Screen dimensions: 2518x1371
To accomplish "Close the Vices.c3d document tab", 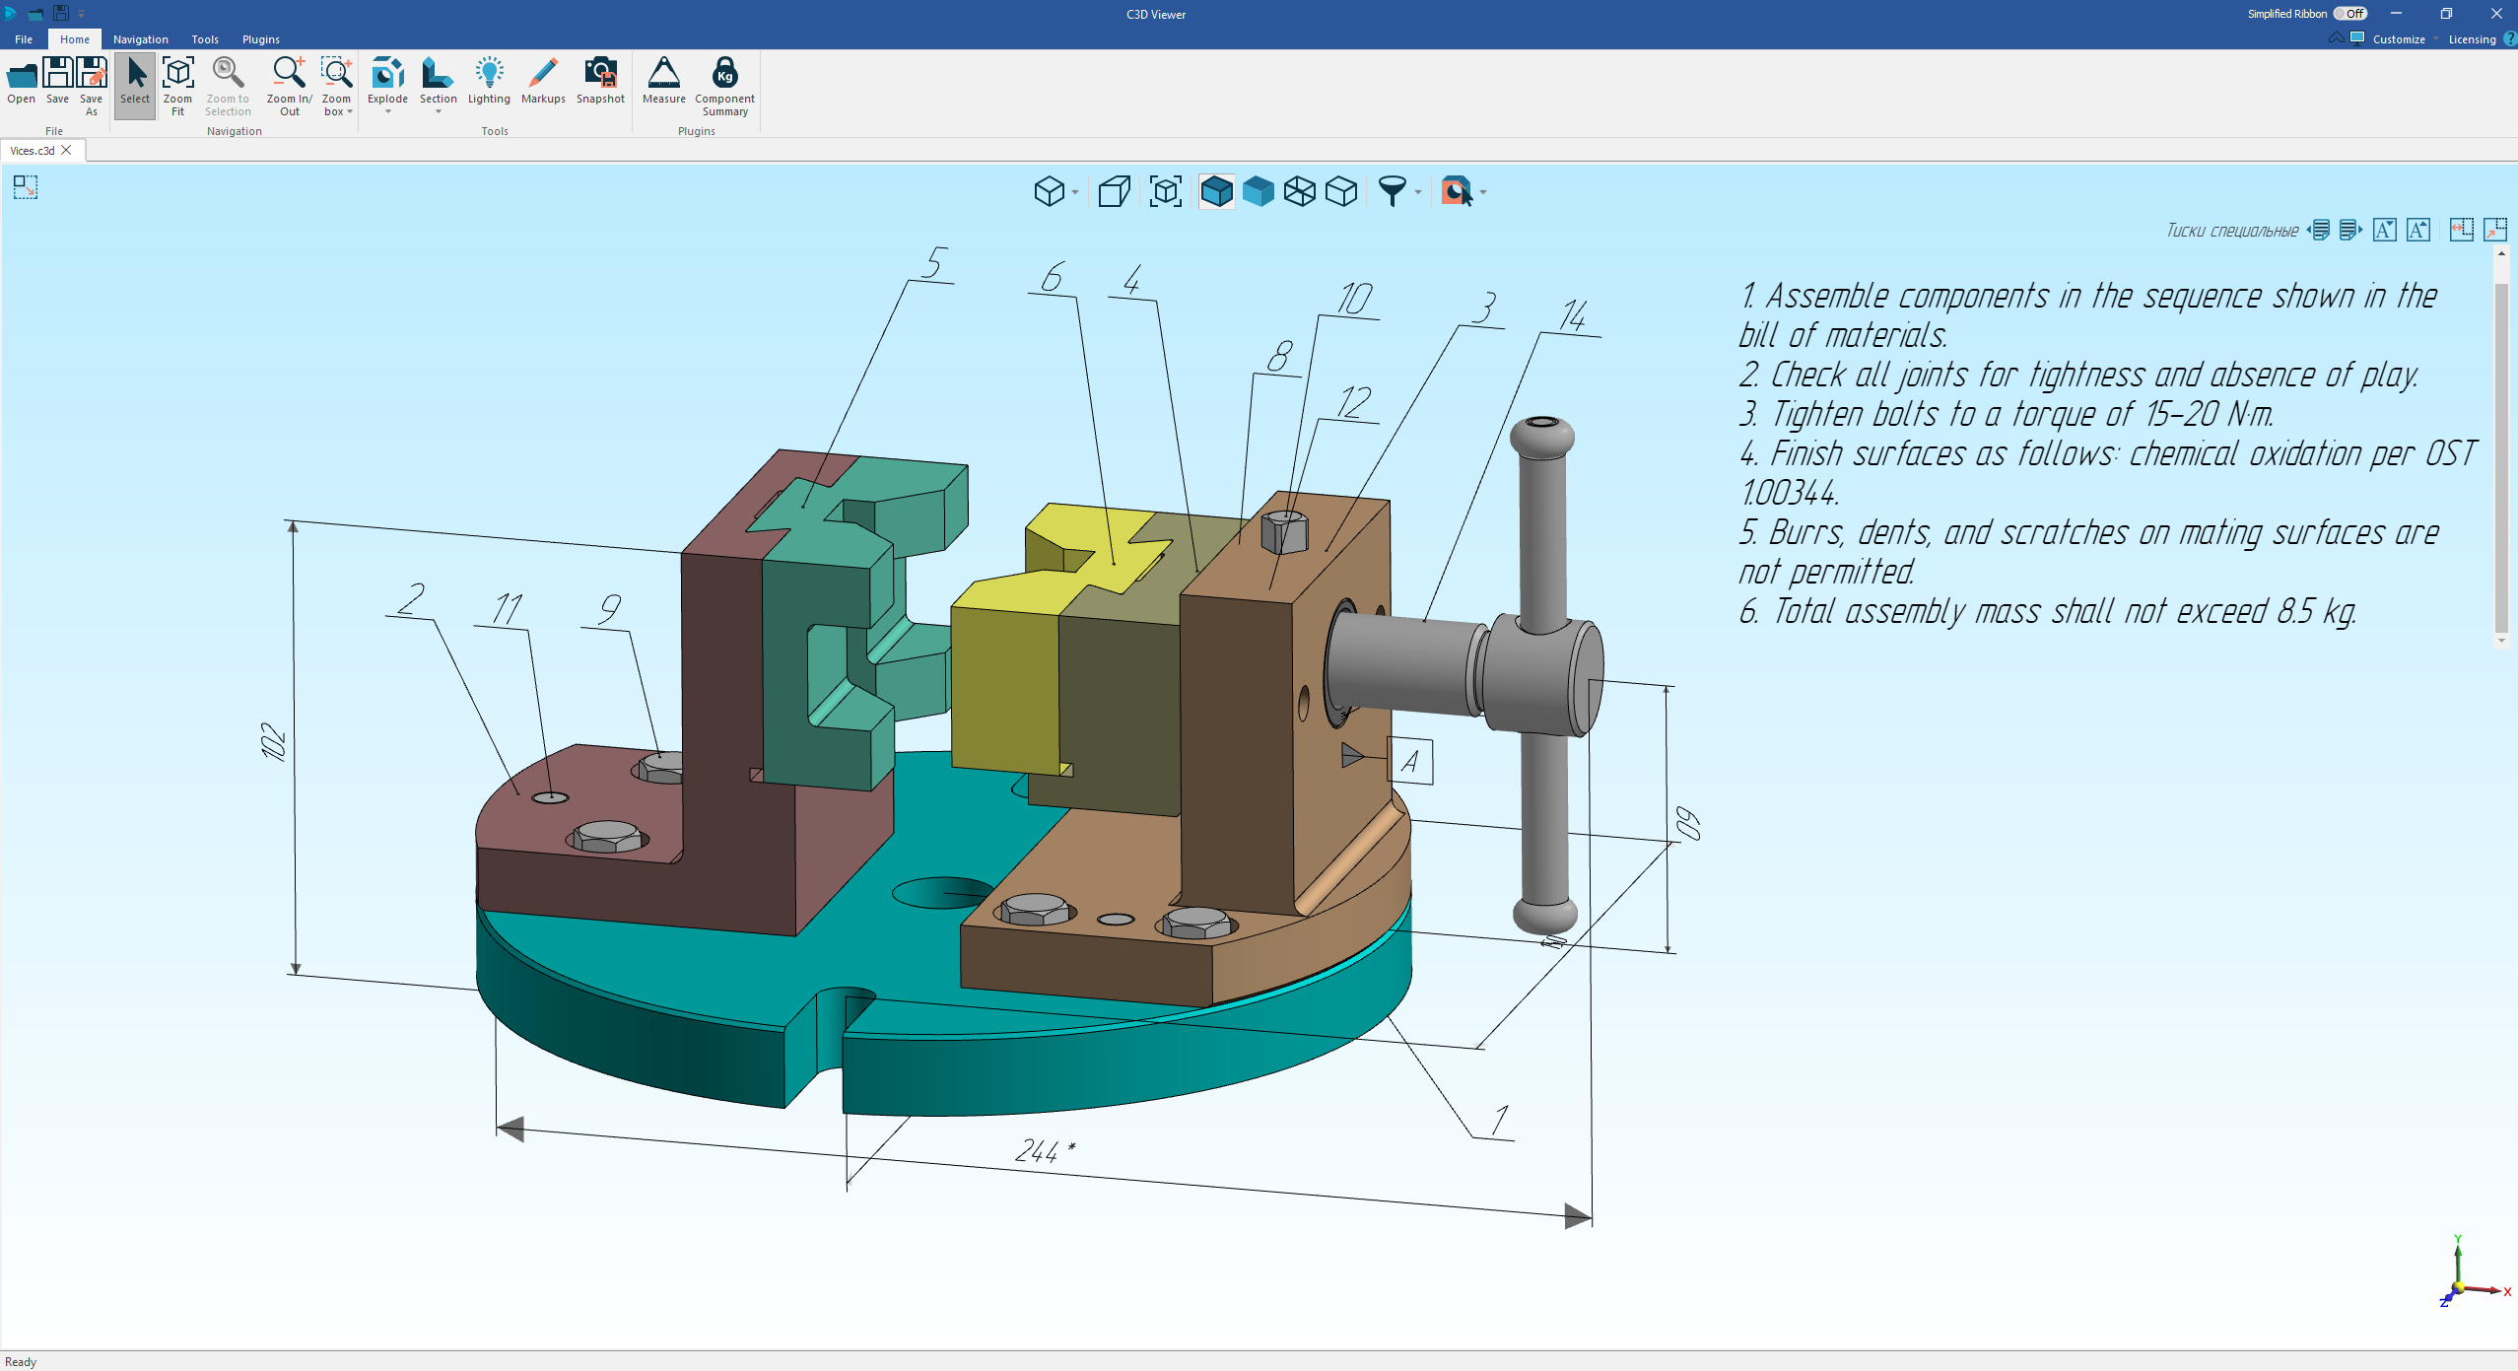I will click(67, 151).
